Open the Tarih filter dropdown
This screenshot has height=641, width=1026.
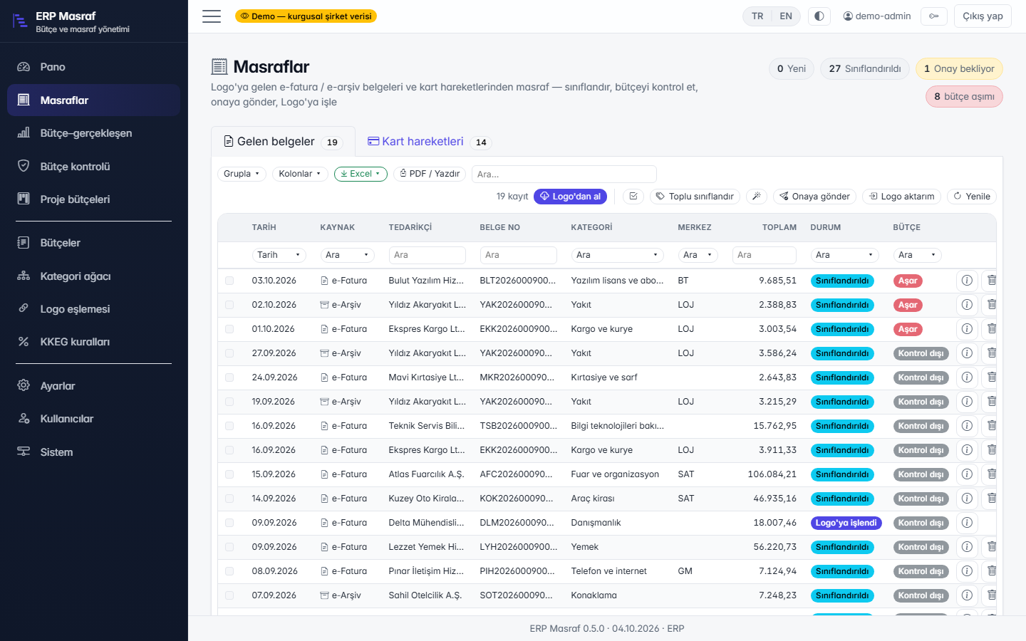tap(279, 255)
